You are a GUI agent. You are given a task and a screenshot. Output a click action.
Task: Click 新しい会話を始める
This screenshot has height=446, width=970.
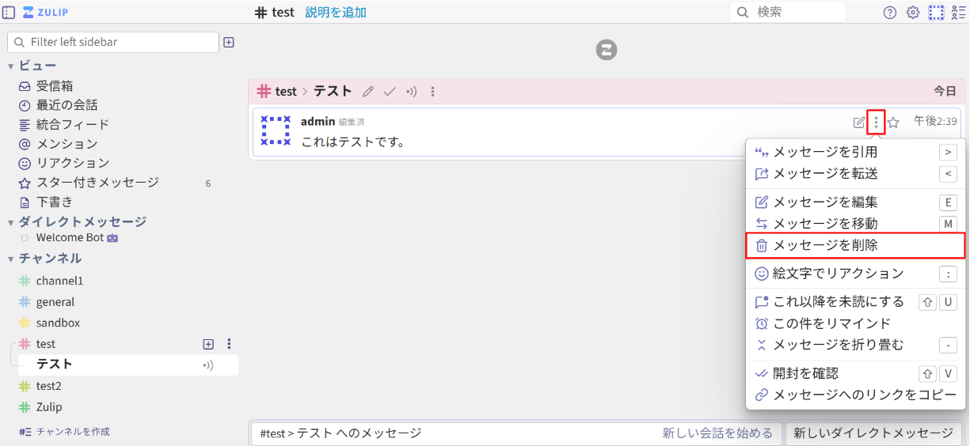pyautogui.click(x=717, y=433)
